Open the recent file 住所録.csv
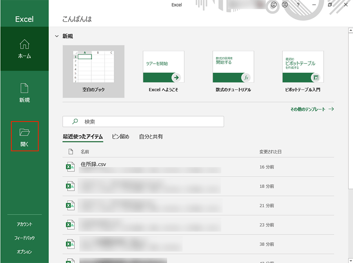Image resolution: width=353 pixels, height=263 pixels. pyautogui.click(x=93, y=164)
